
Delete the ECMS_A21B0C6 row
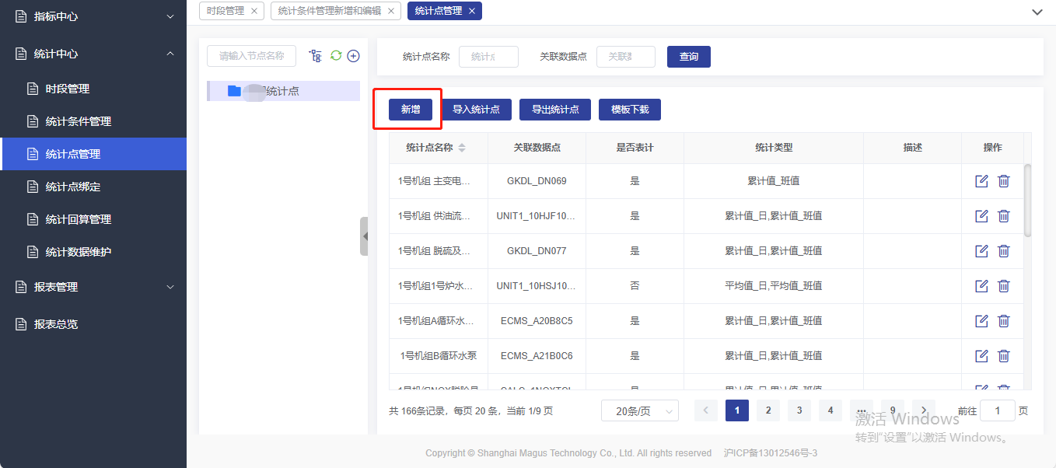tap(1004, 356)
